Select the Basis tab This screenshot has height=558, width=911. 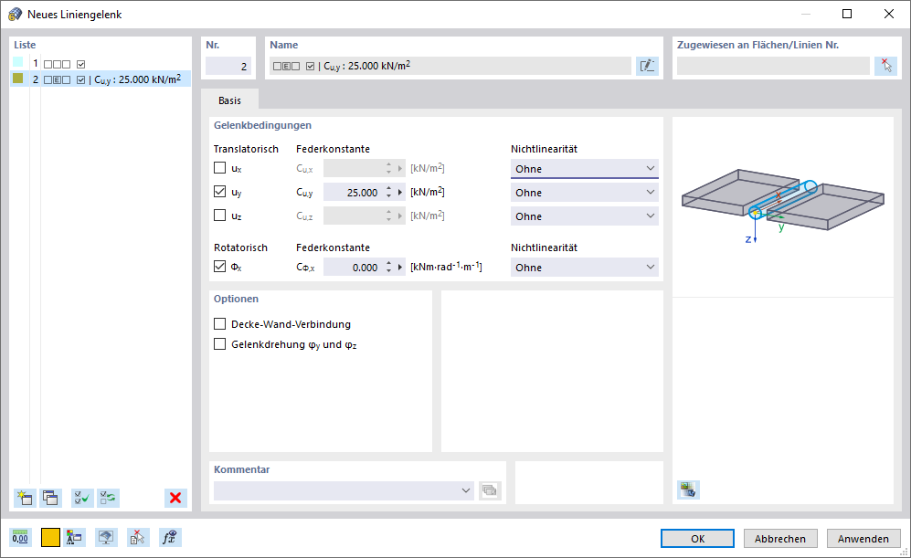tap(229, 100)
